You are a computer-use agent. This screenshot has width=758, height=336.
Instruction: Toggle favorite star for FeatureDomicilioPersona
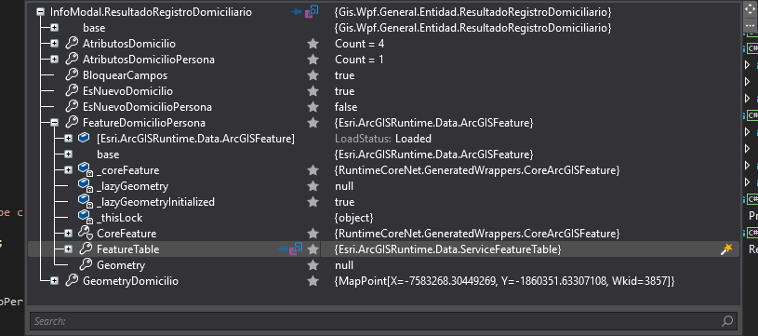click(x=313, y=123)
